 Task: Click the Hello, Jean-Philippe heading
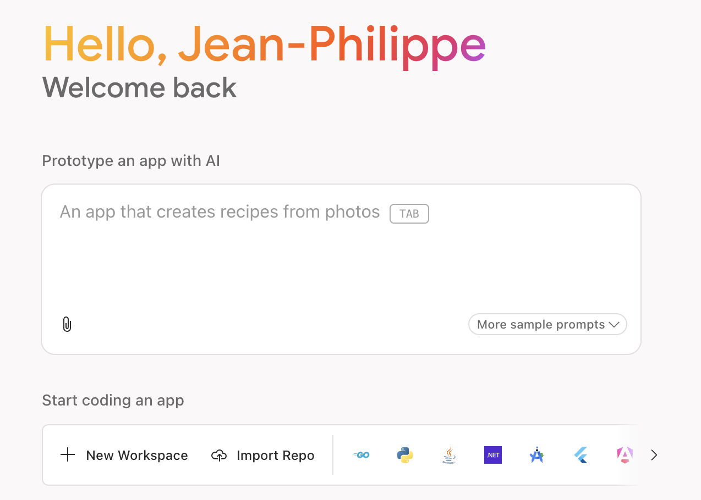264,45
